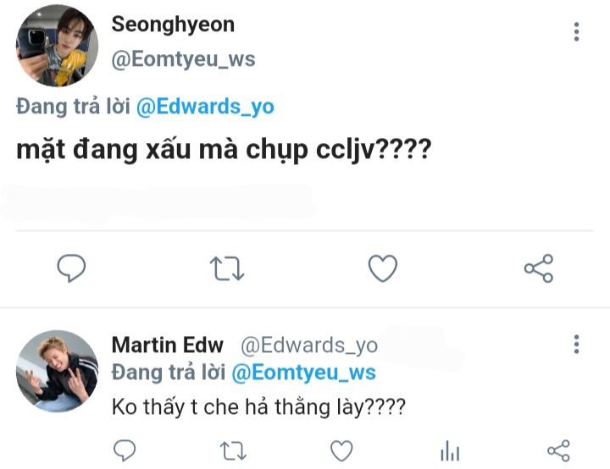
Task: Reply to Seonghyeon's tweet with comment icon
Action: click(x=71, y=268)
